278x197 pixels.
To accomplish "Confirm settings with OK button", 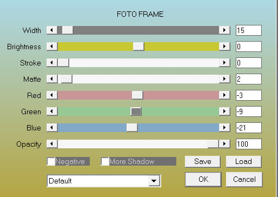I will tap(203, 179).
